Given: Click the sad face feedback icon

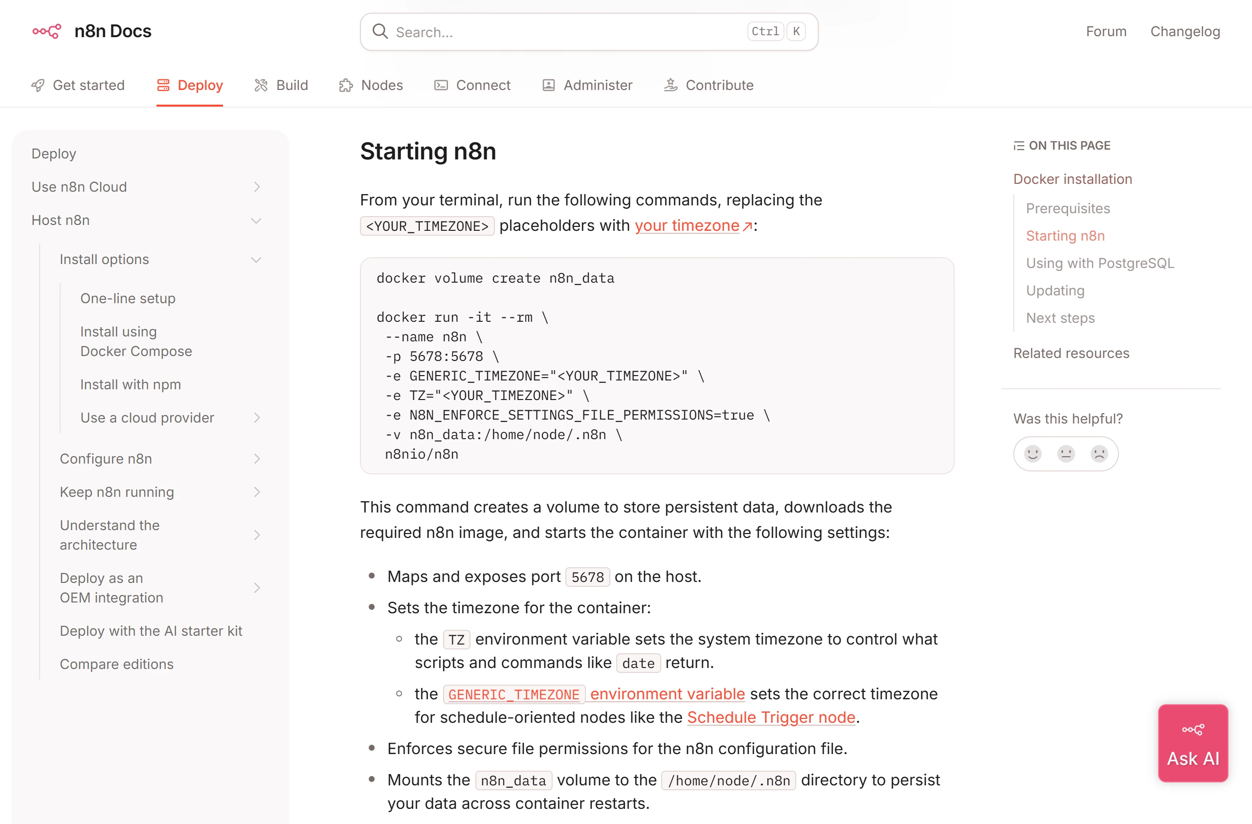Looking at the screenshot, I should pos(1099,453).
